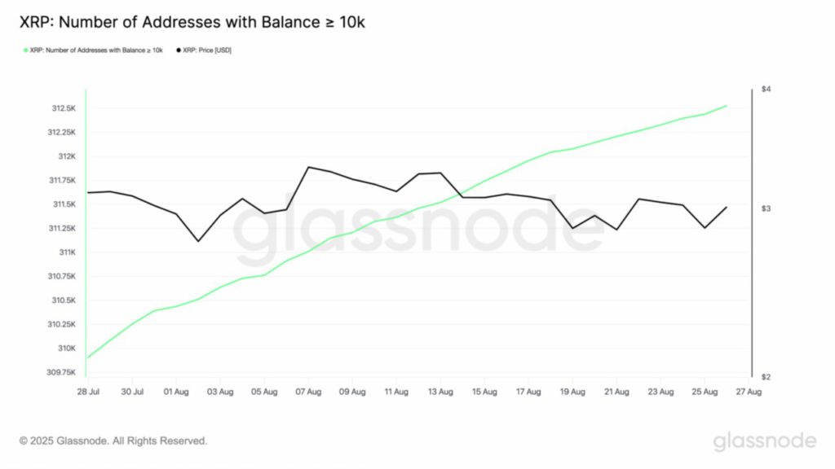Open the Glassnode copyright notice

(x=113, y=441)
